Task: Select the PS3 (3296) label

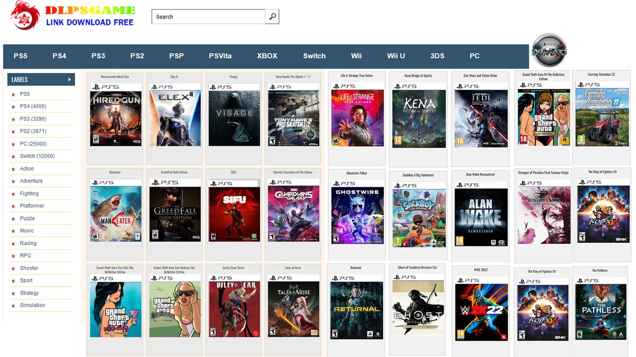Action: tap(33, 119)
